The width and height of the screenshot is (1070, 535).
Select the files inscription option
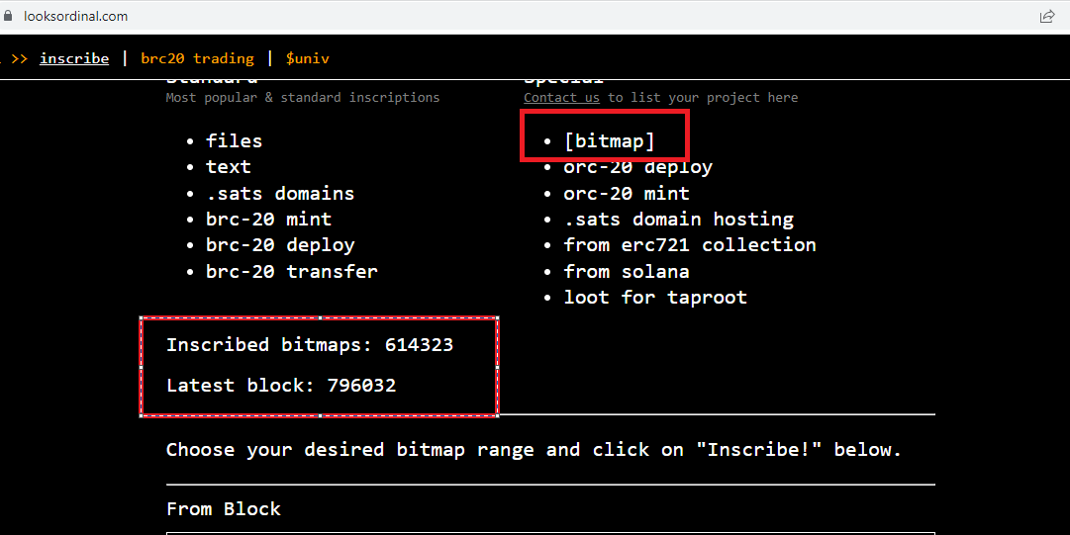234,141
